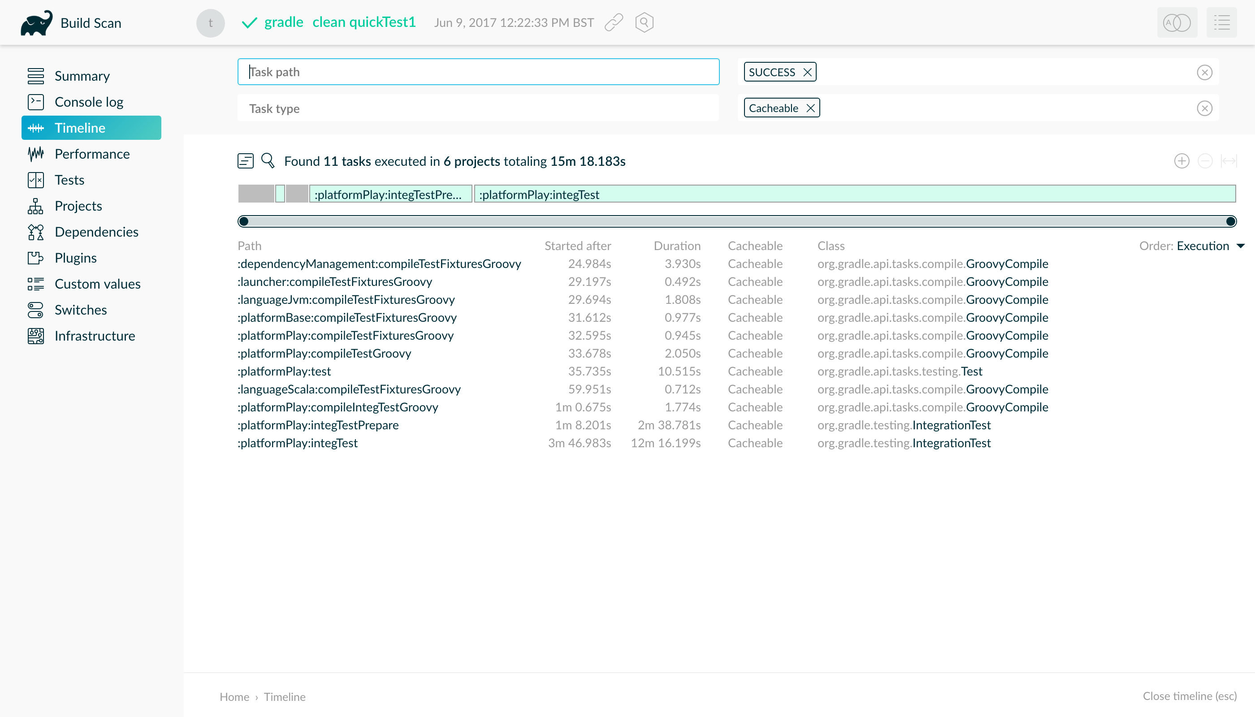
Task: Click the hexagon search icon in header
Action: click(644, 23)
